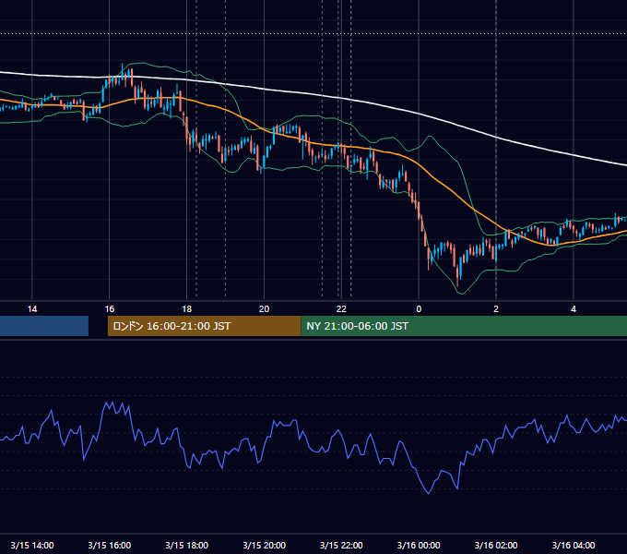Click the "16" hour label on price chart axis
This screenshot has height=554, width=627.
110,309
